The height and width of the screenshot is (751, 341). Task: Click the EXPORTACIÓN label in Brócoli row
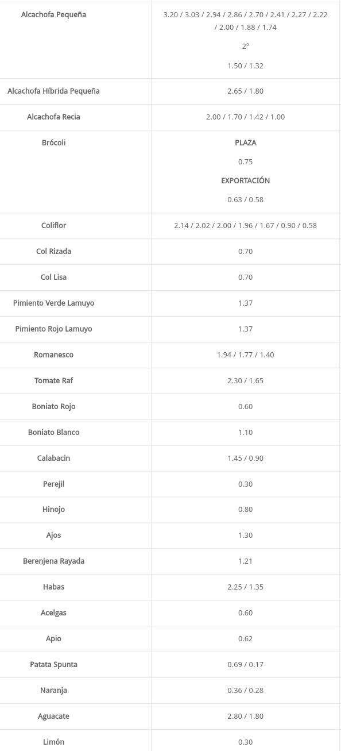click(x=245, y=180)
